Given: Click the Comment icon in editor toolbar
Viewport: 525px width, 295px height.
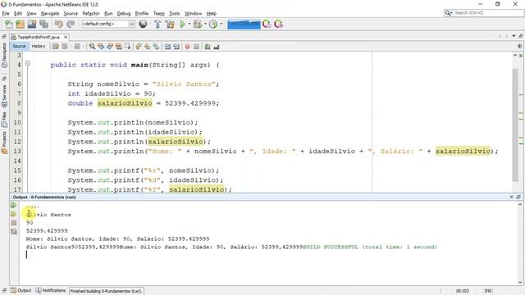Looking at the screenshot, I should click(208, 47).
